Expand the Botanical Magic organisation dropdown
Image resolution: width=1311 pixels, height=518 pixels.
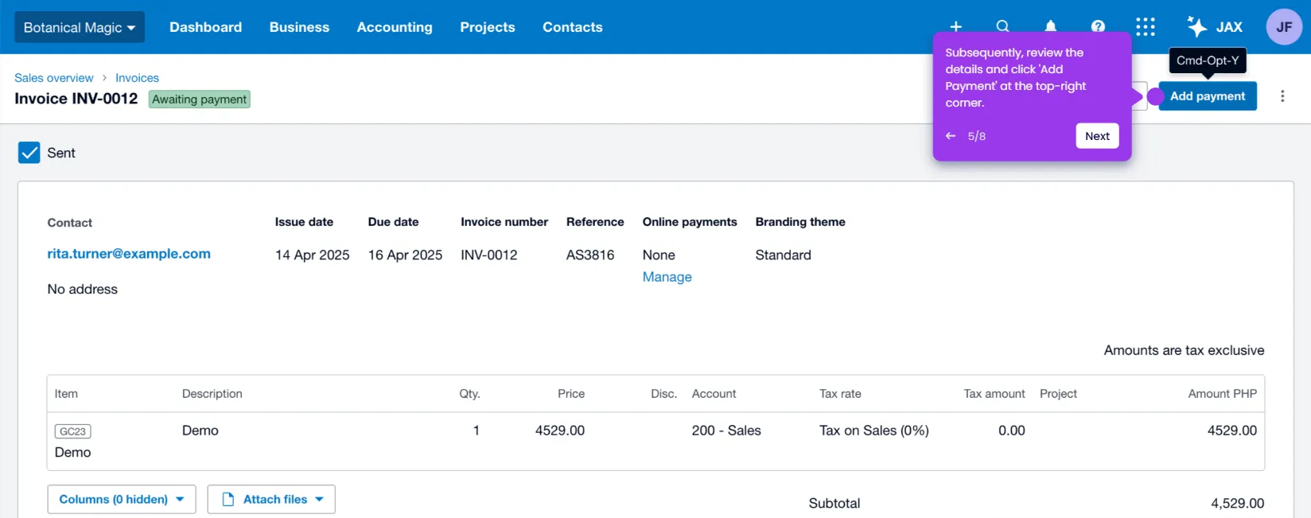(x=80, y=27)
